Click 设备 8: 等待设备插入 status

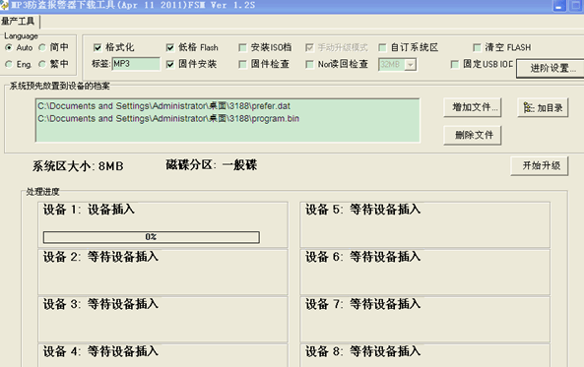coord(363,351)
